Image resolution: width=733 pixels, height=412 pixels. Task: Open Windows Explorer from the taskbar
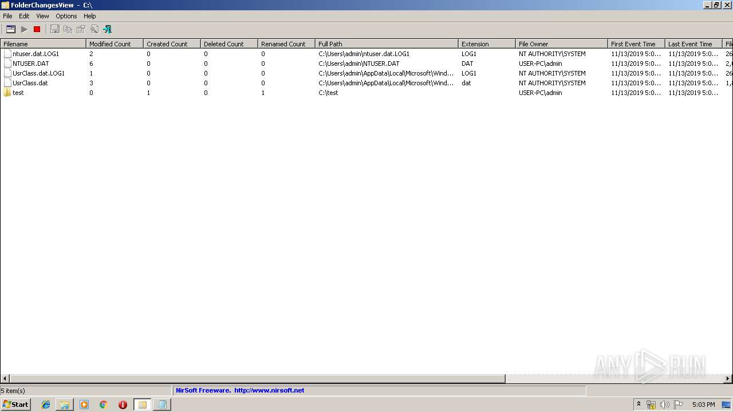(65, 405)
